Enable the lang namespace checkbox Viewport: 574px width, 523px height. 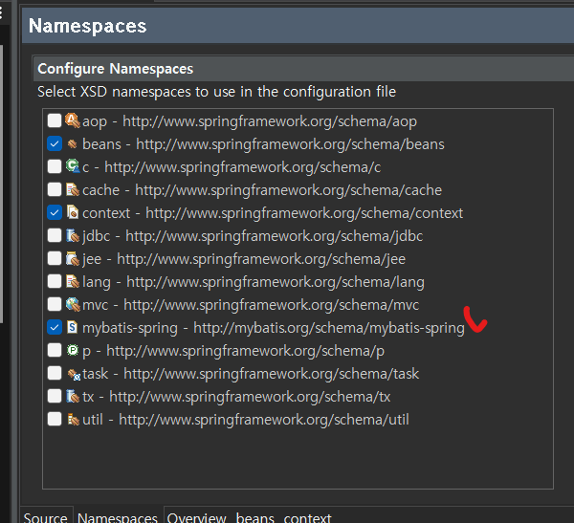pyautogui.click(x=55, y=281)
